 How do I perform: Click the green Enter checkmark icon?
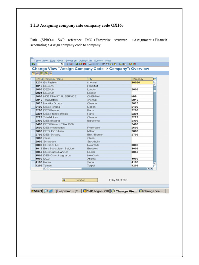coord(33,64)
